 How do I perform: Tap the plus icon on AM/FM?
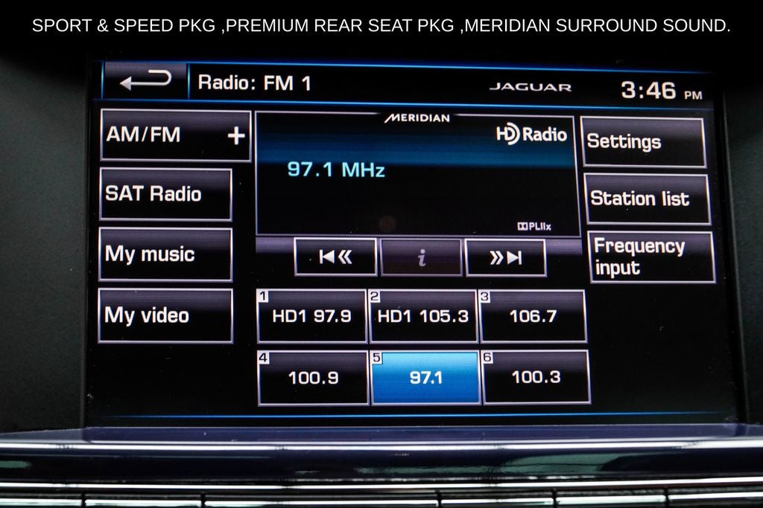tap(236, 135)
